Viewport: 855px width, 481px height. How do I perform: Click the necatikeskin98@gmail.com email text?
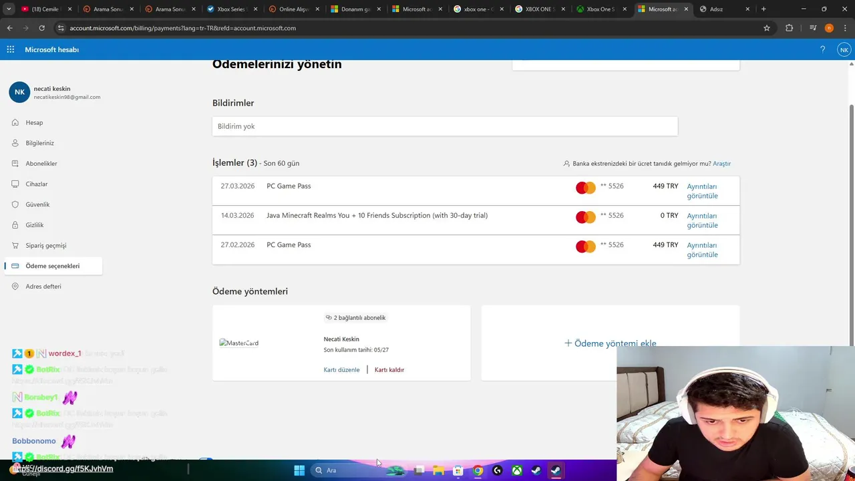coord(67,98)
